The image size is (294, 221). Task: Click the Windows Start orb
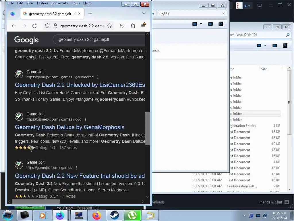click(x=8, y=215)
